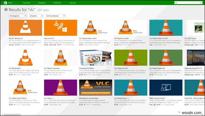Click 'VLC Media Player ++' title text
The image size is (205, 116).
pyautogui.click(x=122, y=98)
